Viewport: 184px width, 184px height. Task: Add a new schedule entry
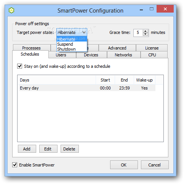27,149
